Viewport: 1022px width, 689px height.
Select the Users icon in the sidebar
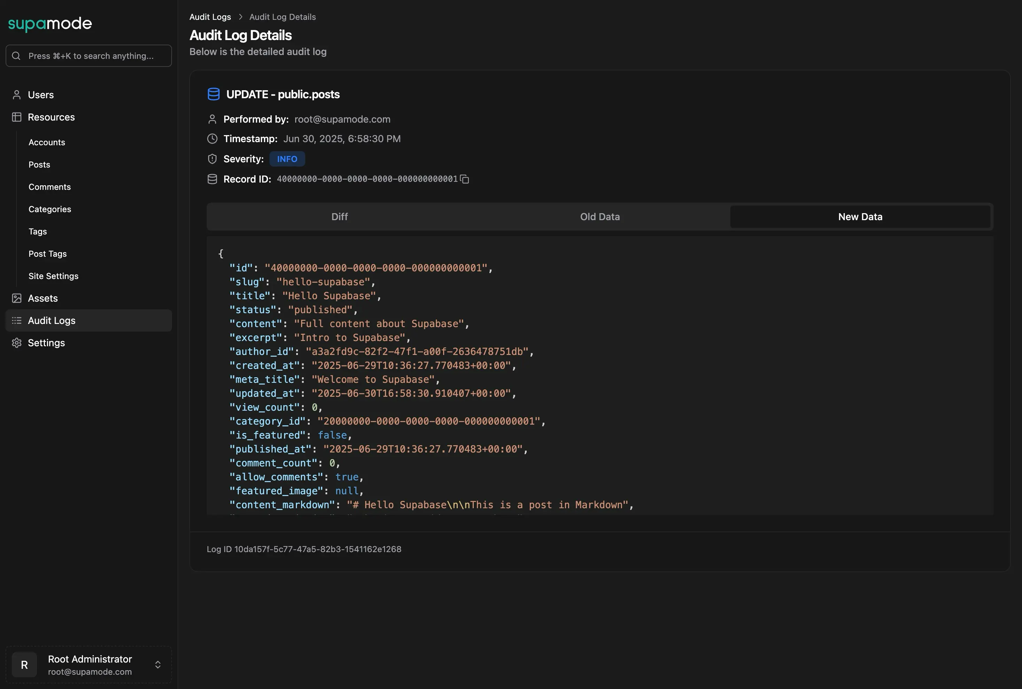(x=16, y=94)
